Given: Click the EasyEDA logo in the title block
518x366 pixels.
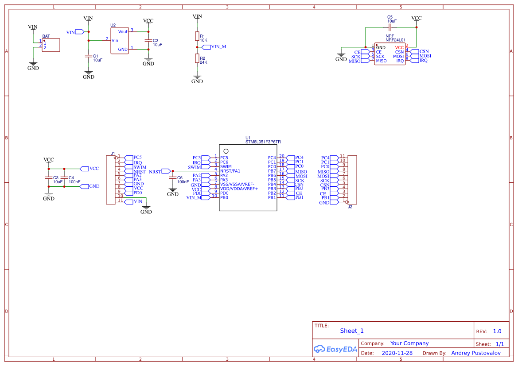Looking at the screenshot, I should pos(335,349).
